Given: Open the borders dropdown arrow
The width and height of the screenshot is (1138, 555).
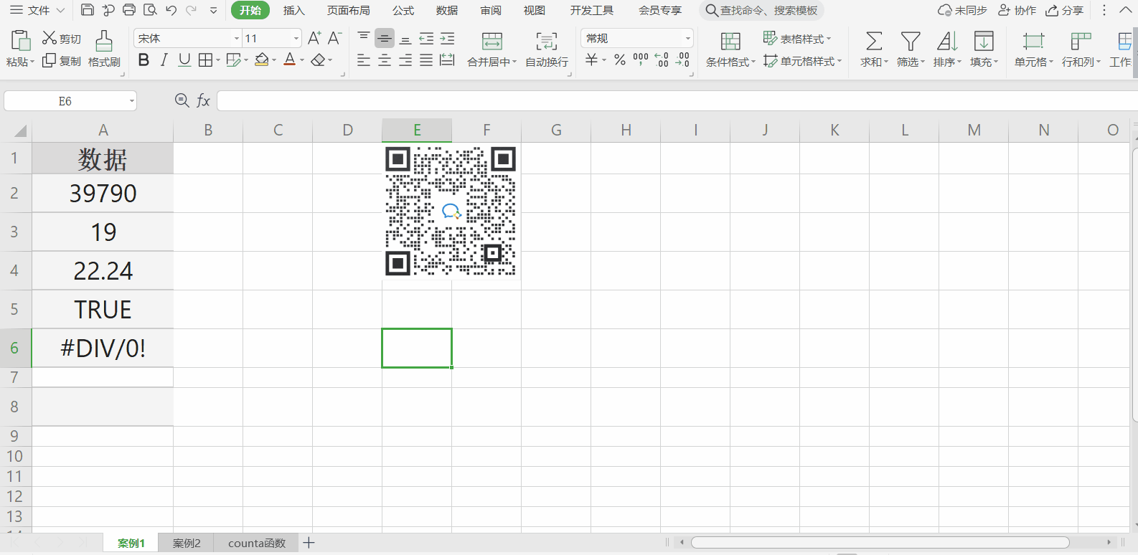Looking at the screenshot, I should (x=218, y=60).
